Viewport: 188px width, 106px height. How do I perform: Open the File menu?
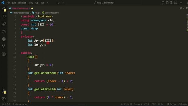[x=8, y=3]
